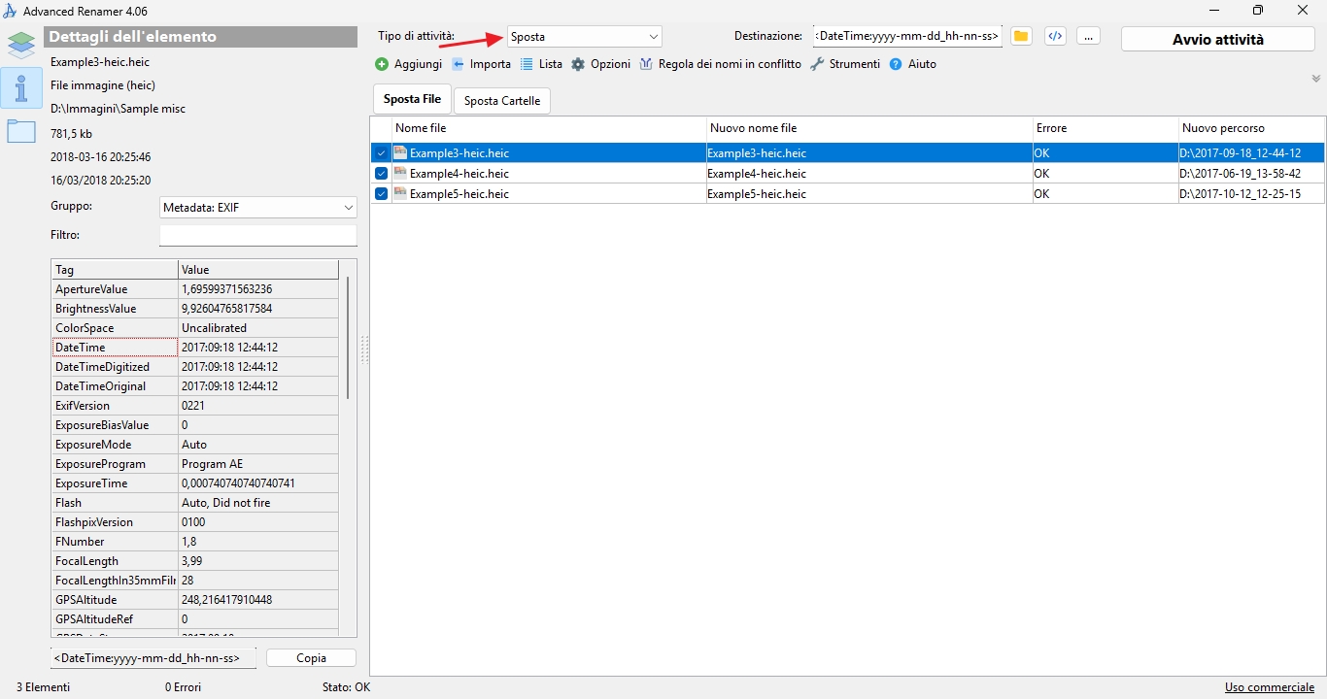1327x699 pixels.
Task: Sort by the Errore column header
Action: coord(1106,128)
